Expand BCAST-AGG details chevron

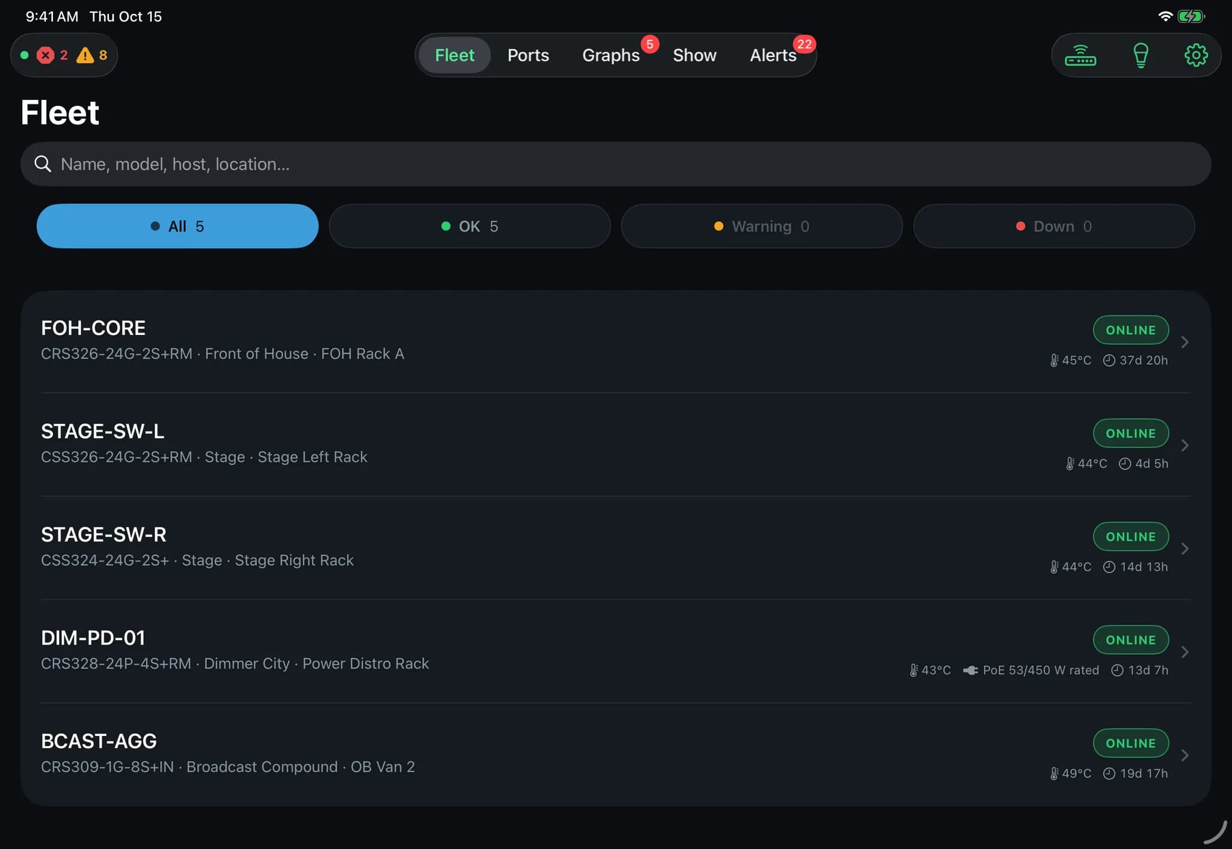pos(1184,756)
